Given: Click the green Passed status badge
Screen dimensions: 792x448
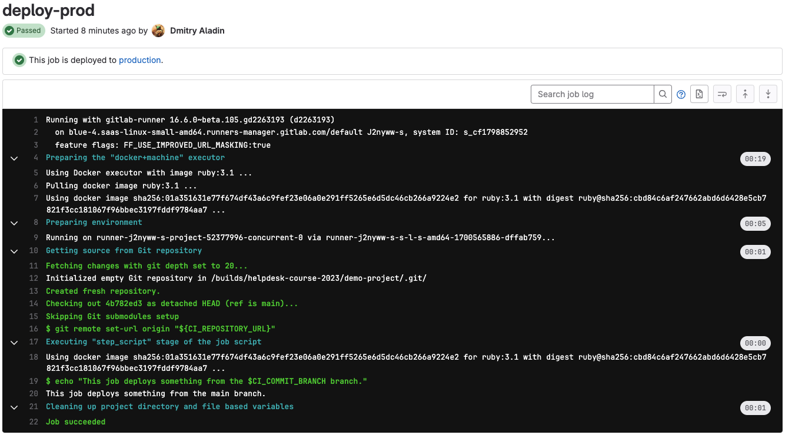Looking at the screenshot, I should click(24, 31).
